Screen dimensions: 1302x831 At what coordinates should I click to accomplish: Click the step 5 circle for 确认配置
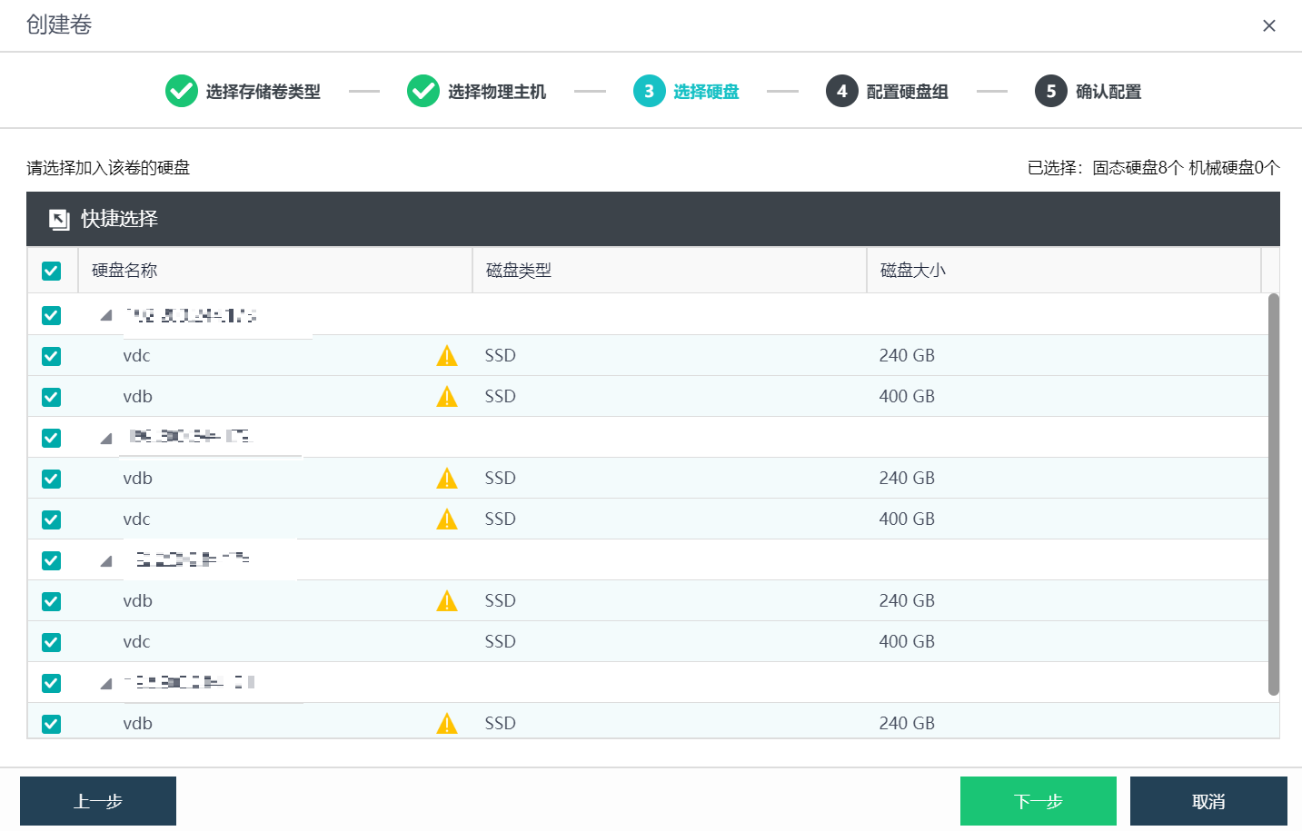[x=1051, y=91]
